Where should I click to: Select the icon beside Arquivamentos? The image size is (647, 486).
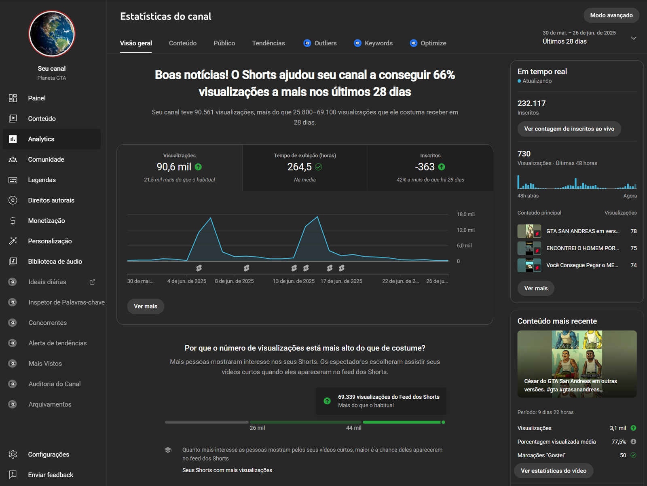point(13,404)
